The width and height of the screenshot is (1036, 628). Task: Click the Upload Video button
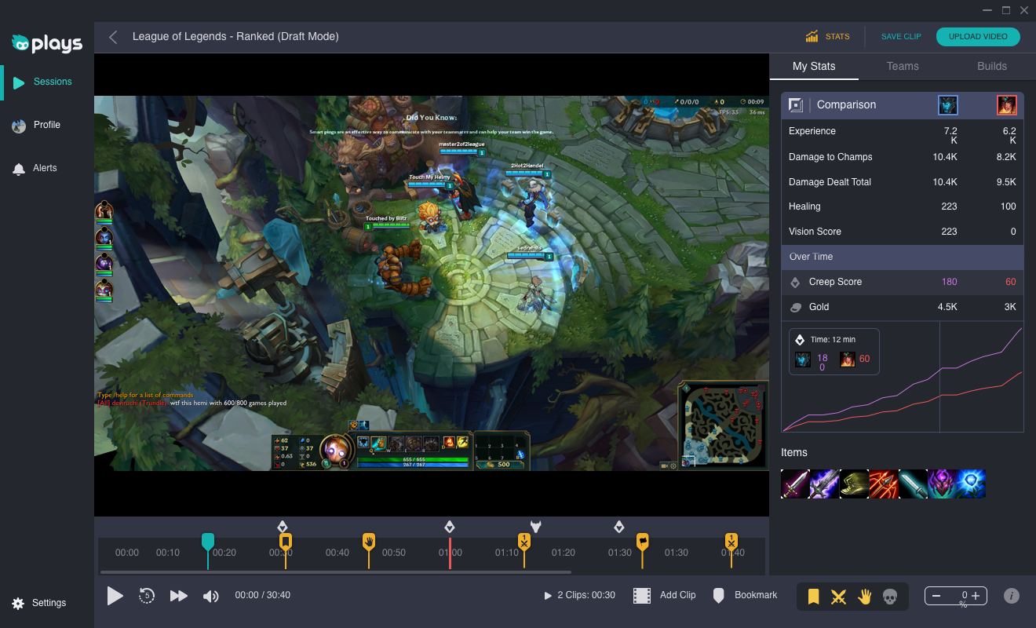tap(978, 37)
